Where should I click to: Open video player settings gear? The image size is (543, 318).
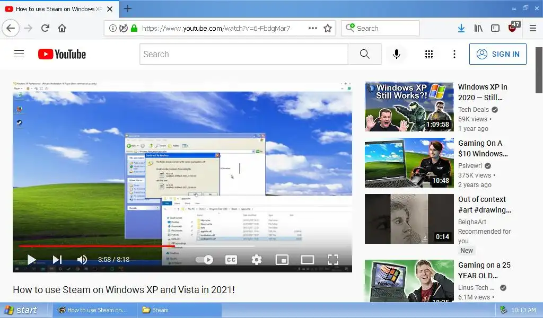257,260
